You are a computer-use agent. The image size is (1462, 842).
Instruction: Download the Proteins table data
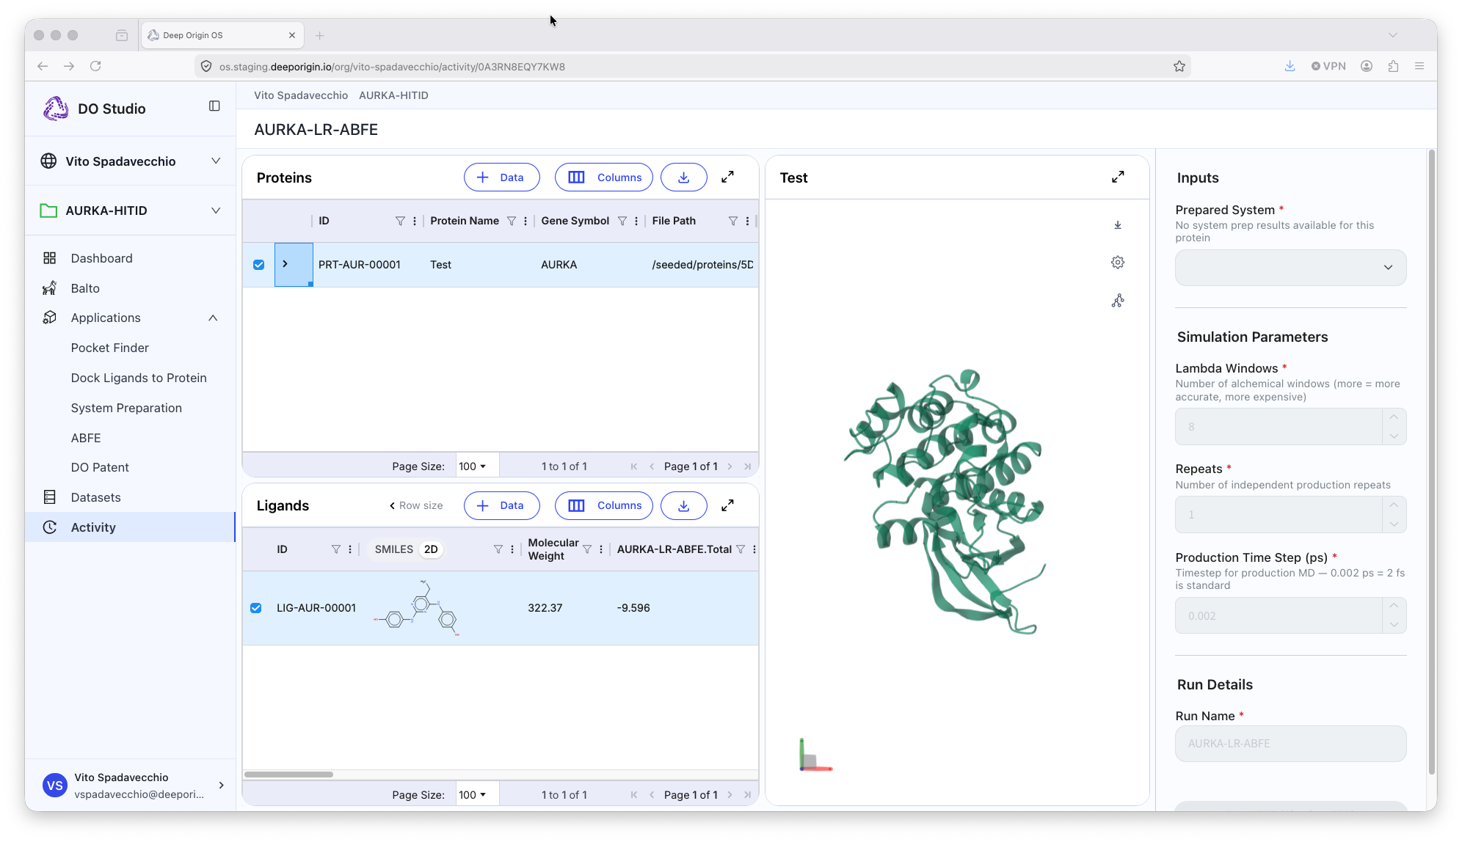(x=683, y=177)
